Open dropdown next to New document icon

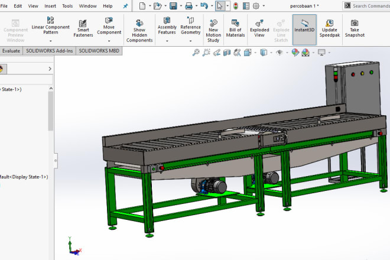[150, 6]
